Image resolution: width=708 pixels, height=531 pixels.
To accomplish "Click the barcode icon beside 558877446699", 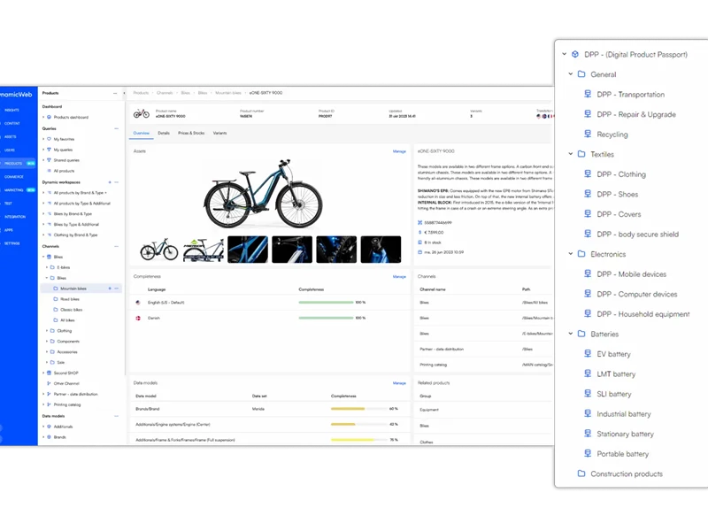I will pyautogui.click(x=419, y=223).
